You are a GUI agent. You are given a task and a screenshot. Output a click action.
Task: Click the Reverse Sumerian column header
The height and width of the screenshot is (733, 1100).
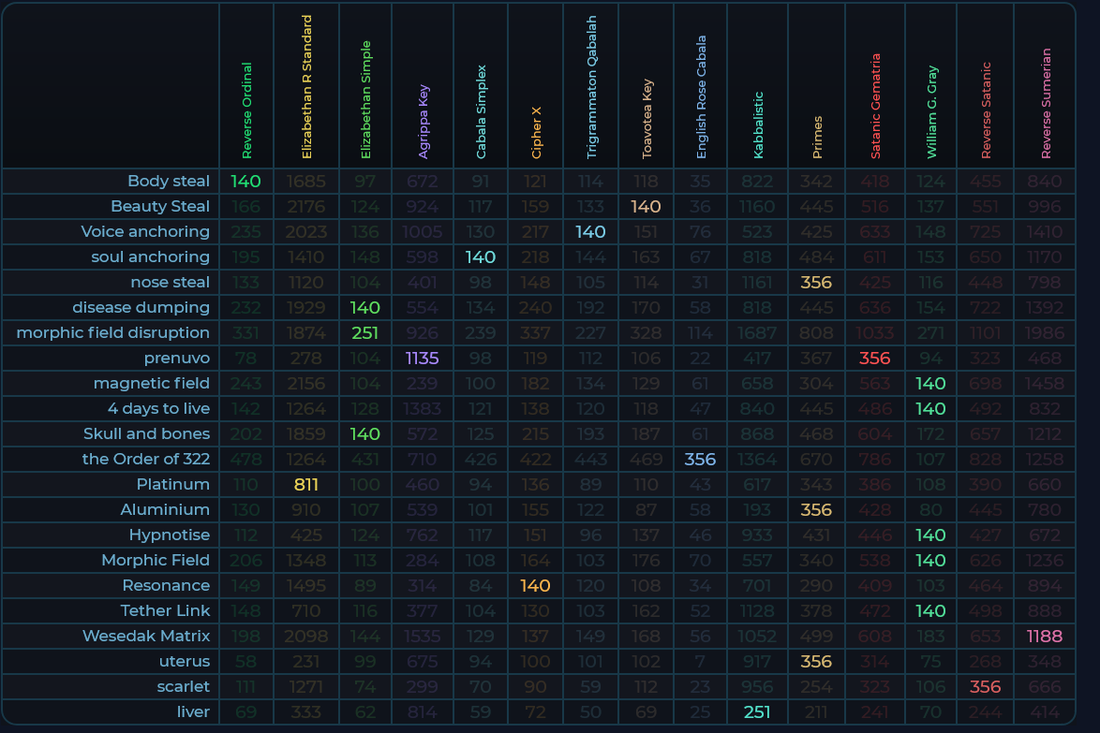coord(1046,104)
